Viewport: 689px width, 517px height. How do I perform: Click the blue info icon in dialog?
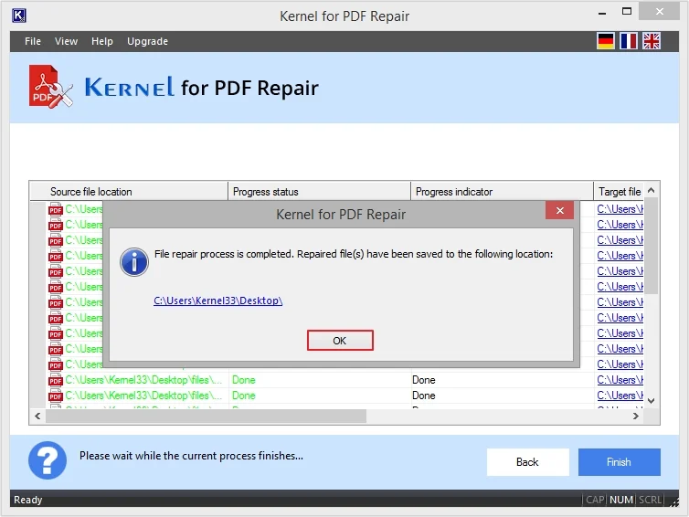[x=134, y=262]
